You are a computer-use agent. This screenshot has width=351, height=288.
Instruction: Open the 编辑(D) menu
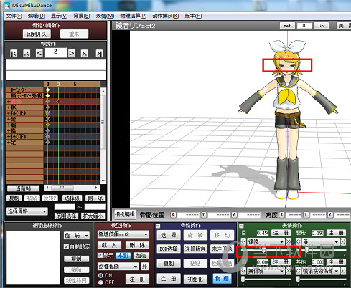[x=36, y=16]
